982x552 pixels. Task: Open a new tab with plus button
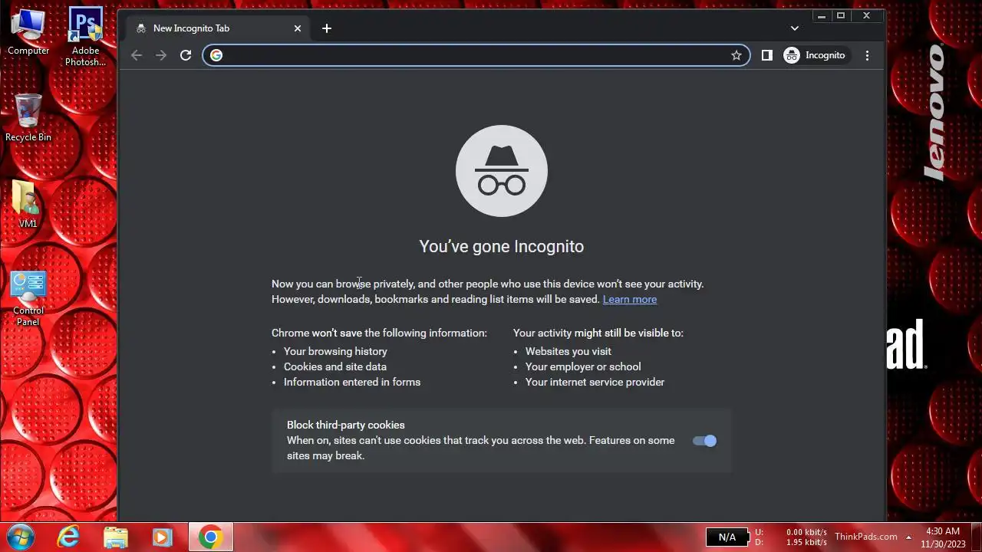click(x=327, y=28)
